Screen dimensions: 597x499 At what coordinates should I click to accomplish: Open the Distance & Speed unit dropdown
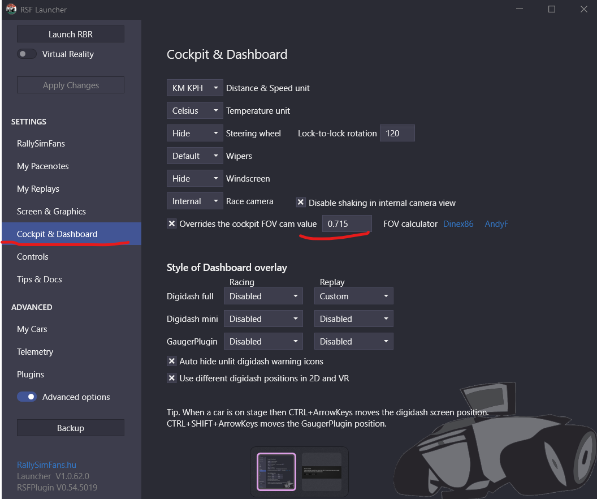coord(195,88)
